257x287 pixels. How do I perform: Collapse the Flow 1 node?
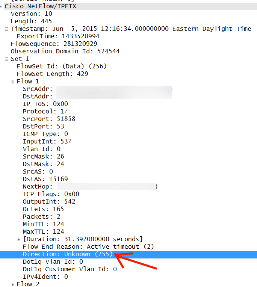12,82
